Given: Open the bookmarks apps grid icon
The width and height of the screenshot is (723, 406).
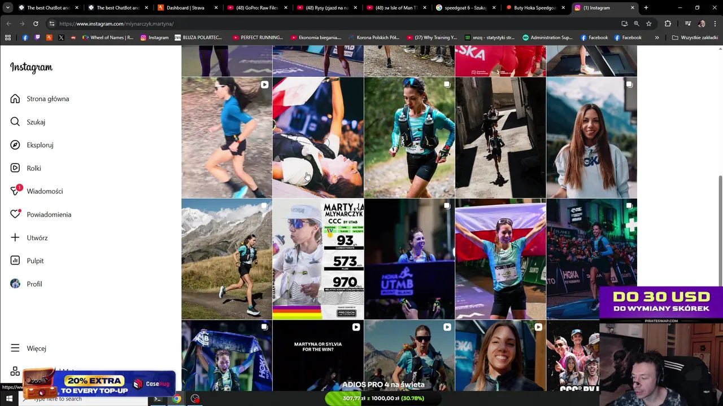Looking at the screenshot, I should [8, 38].
